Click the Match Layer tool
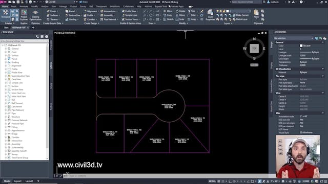This screenshot has width=328, height=184. point(240,19)
